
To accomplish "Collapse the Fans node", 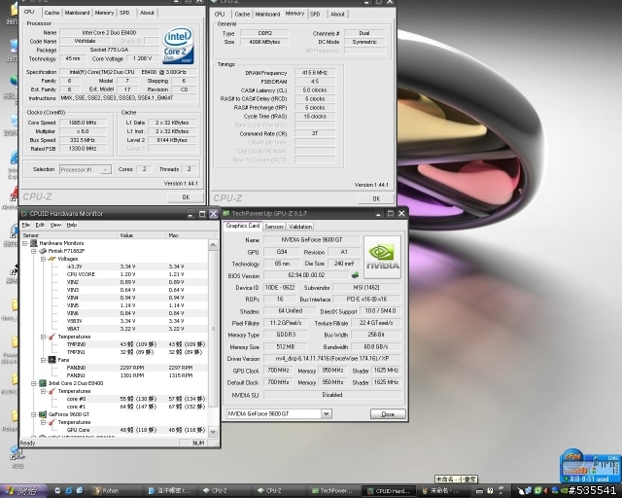I will pyautogui.click(x=43, y=360).
